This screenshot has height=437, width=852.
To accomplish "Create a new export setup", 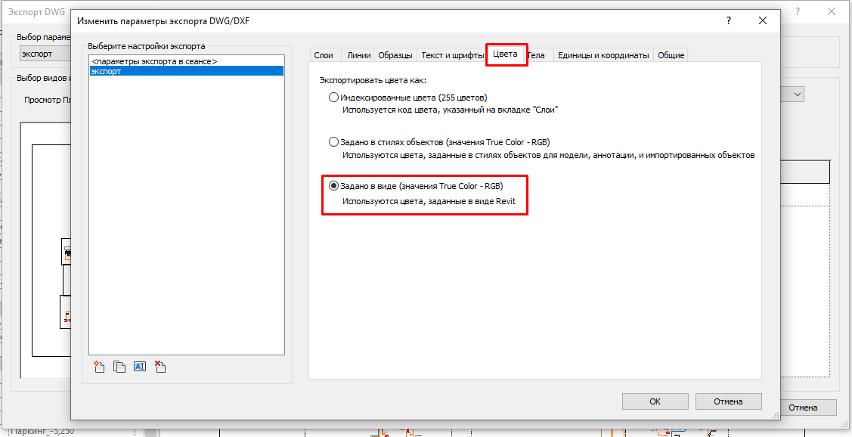I will click(x=98, y=367).
